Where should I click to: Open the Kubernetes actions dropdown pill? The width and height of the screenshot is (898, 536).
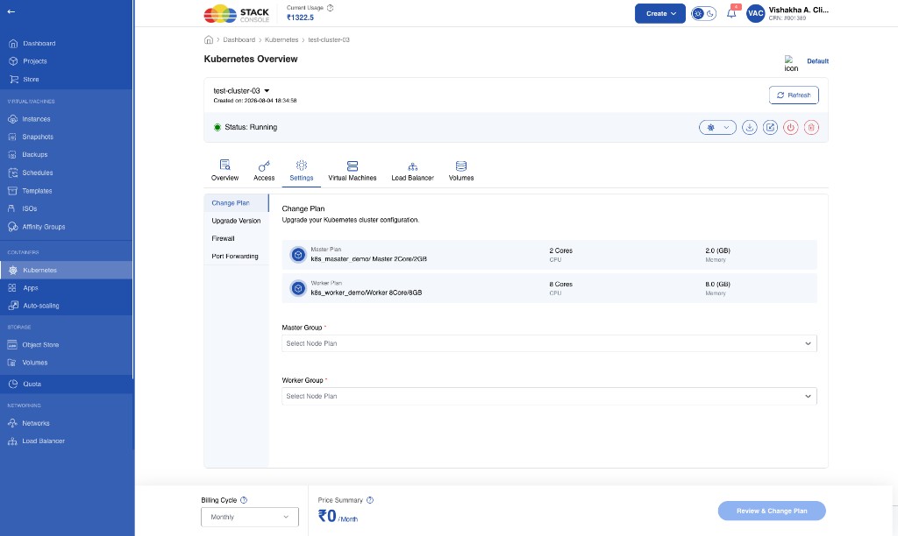click(717, 128)
